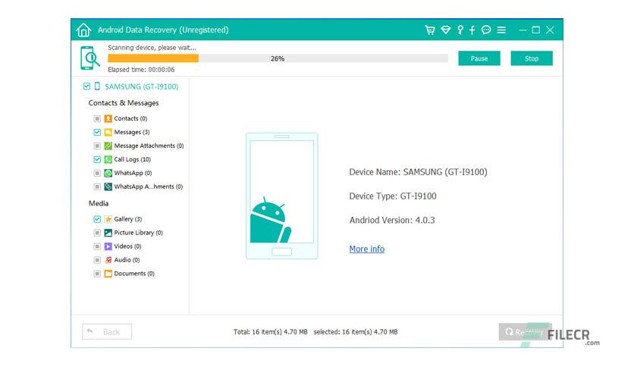634x367 pixels.
Task: Click the Media section heading
Action: tap(99, 203)
